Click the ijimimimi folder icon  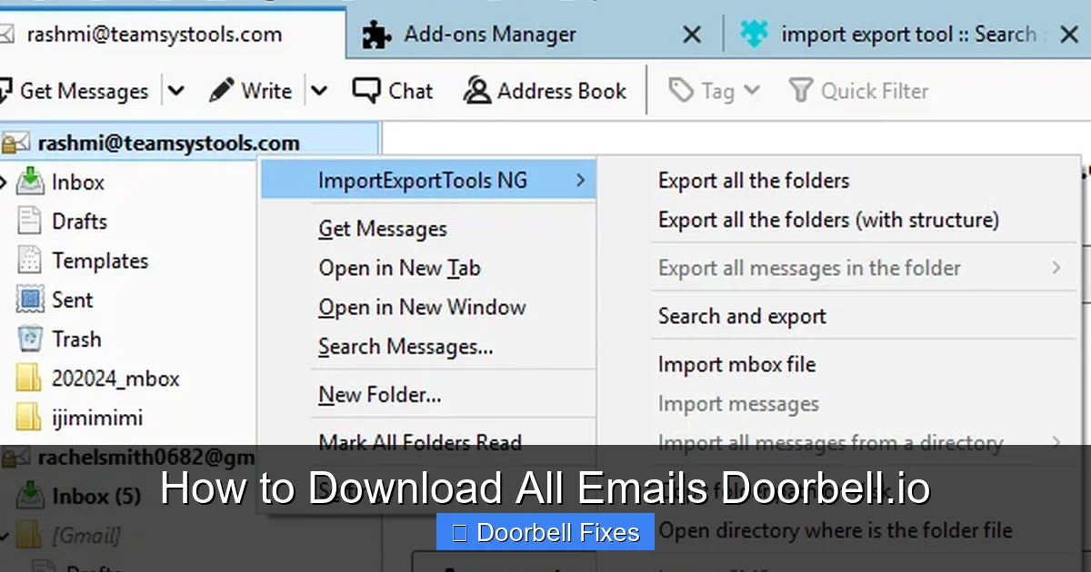click(30, 418)
